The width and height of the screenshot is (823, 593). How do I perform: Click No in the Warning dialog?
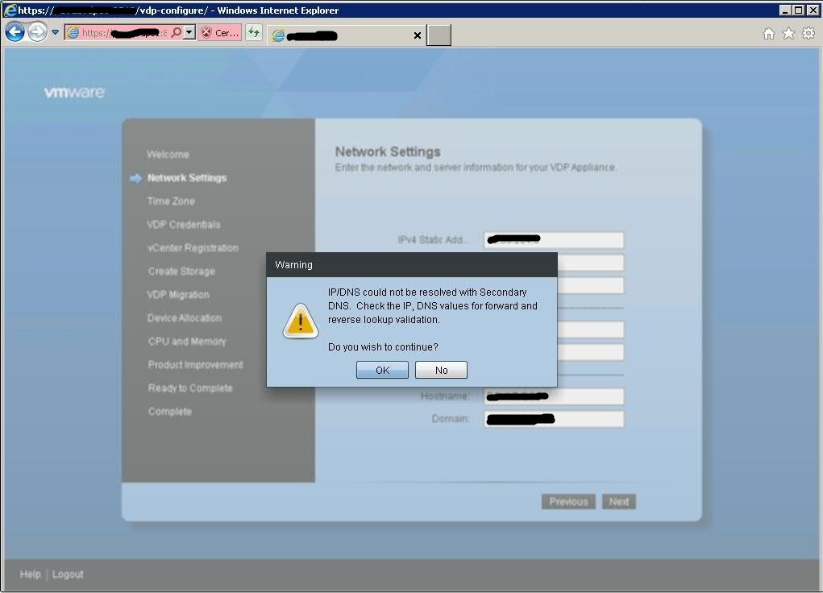pyautogui.click(x=441, y=370)
